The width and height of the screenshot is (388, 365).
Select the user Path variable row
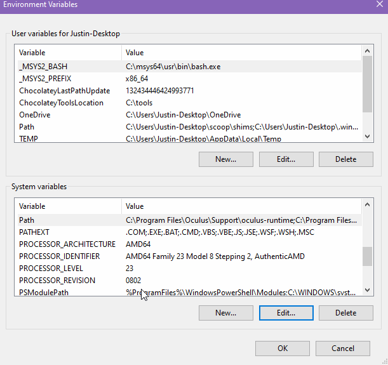(27, 127)
